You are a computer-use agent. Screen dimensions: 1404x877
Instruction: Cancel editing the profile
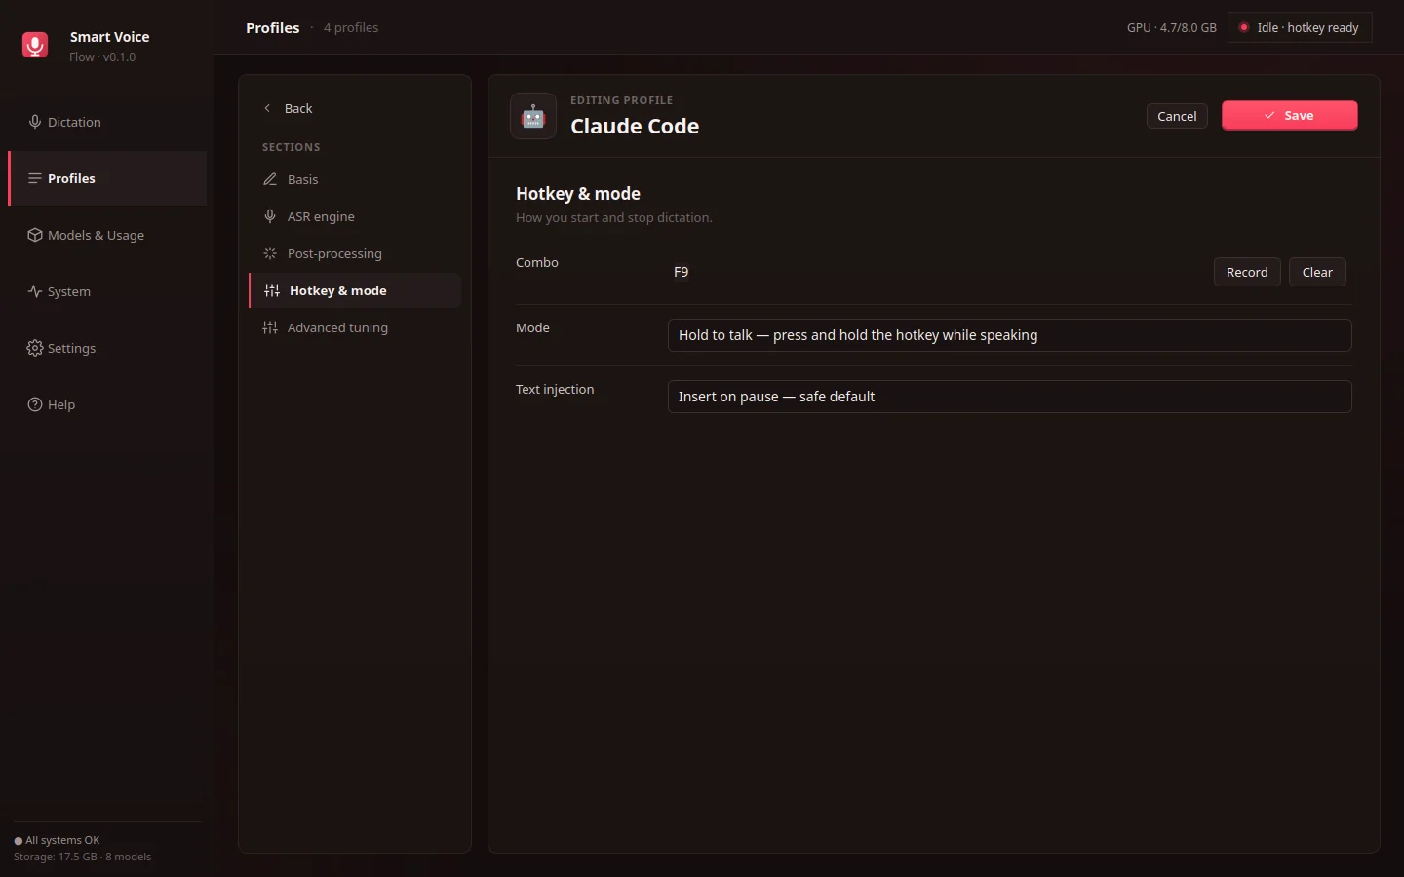pyautogui.click(x=1177, y=116)
